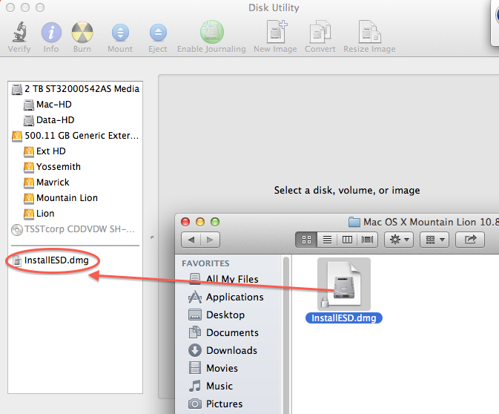Open Pictures in Finder sidebar
Image resolution: width=499 pixels, height=414 pixels.
point(216,404)
